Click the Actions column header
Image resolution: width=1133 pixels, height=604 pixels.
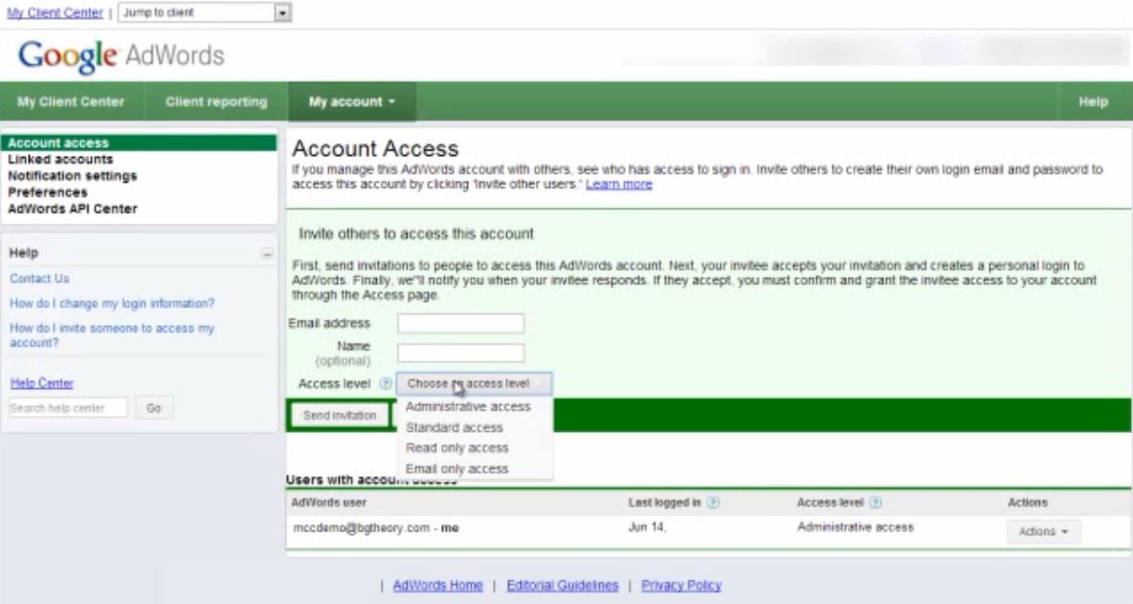(1028, 503)
